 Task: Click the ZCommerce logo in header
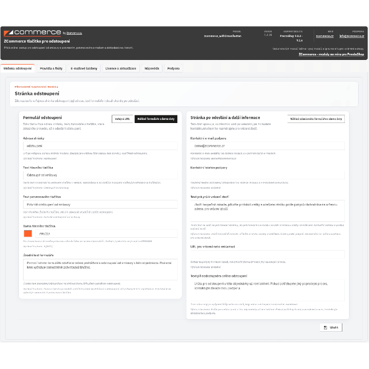tap(32, 32)
